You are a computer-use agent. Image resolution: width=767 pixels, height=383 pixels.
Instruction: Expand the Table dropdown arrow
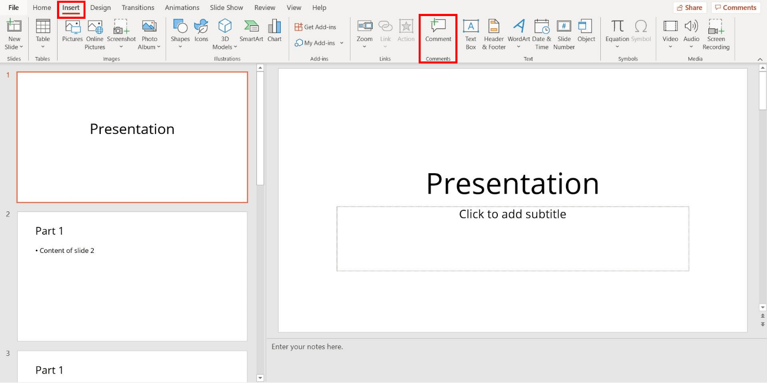43,47
